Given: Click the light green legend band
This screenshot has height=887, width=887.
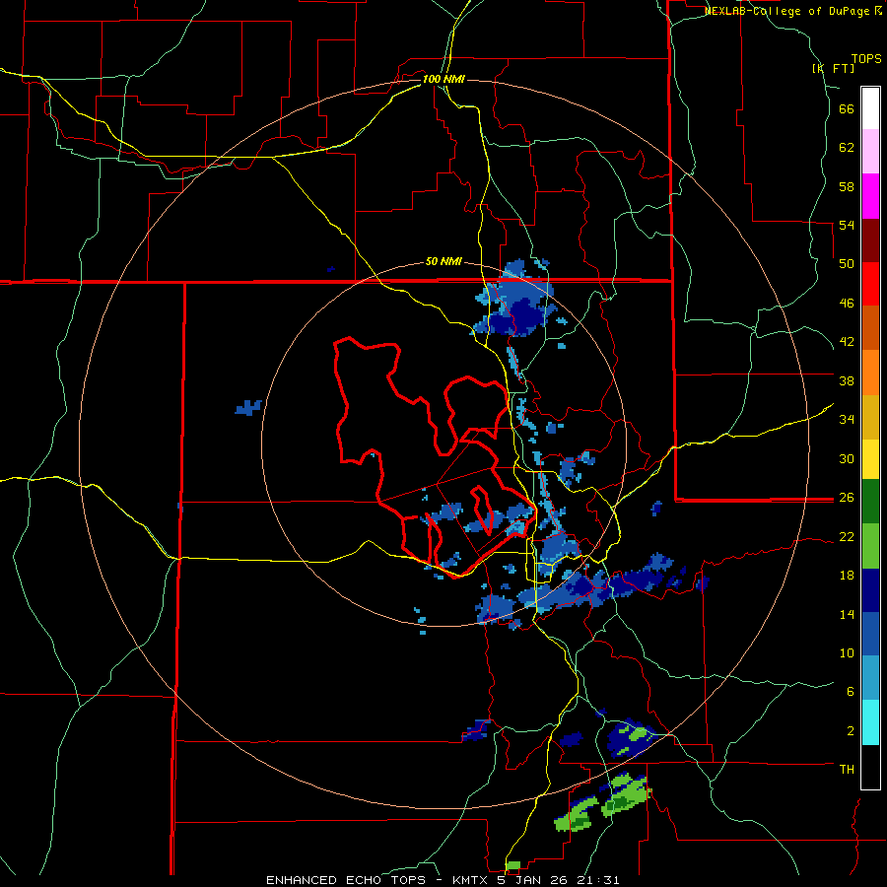Looking at the screenshot, I should click(x=870, y=546).
